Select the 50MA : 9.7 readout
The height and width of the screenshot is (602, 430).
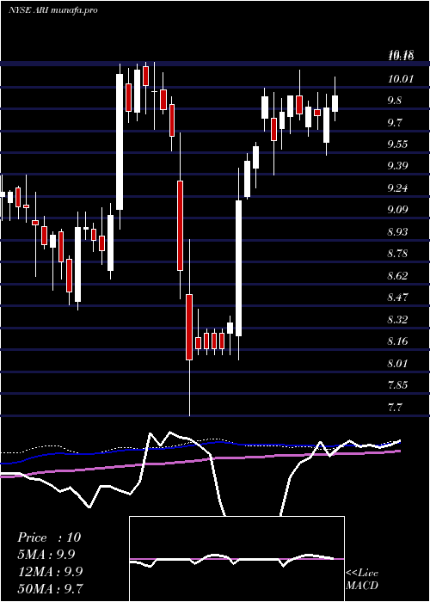[50, 588]
